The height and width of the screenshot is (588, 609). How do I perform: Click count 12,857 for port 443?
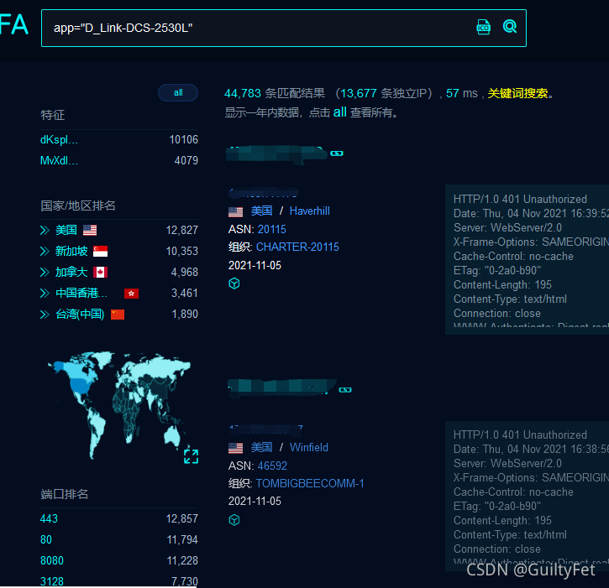(182, 518)
